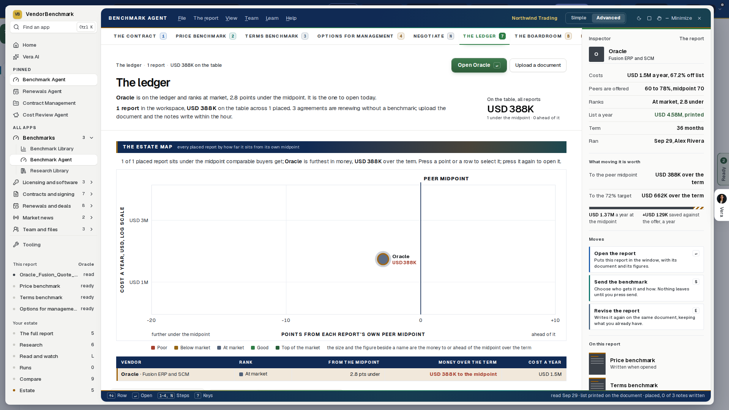Open the Vera assistant side tab
729x410 pixels.
point(721,205)
